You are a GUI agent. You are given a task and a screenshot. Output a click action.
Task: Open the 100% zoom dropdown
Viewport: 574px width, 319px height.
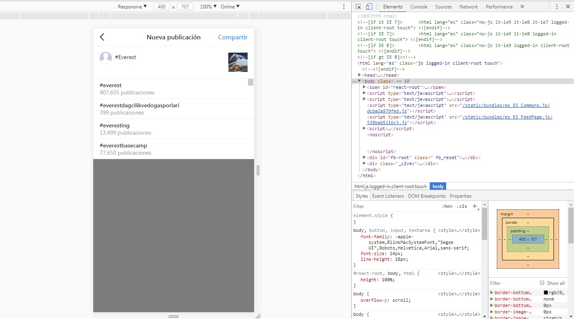208,7
